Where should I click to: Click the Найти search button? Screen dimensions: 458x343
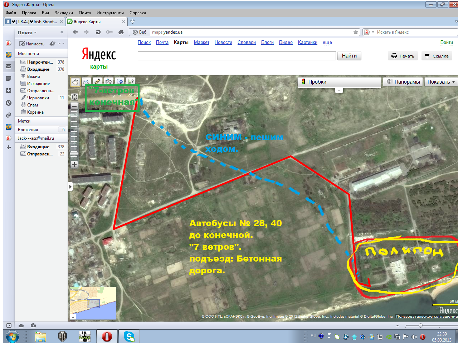point(349,56)
